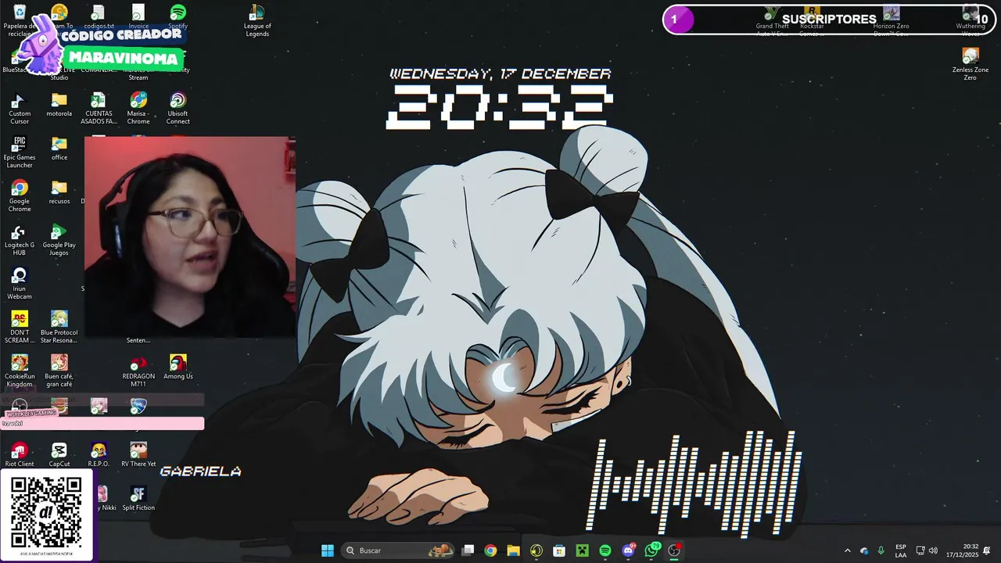Launch Among Us from the desktop
Screen dimensions: 1001x563
178,367
